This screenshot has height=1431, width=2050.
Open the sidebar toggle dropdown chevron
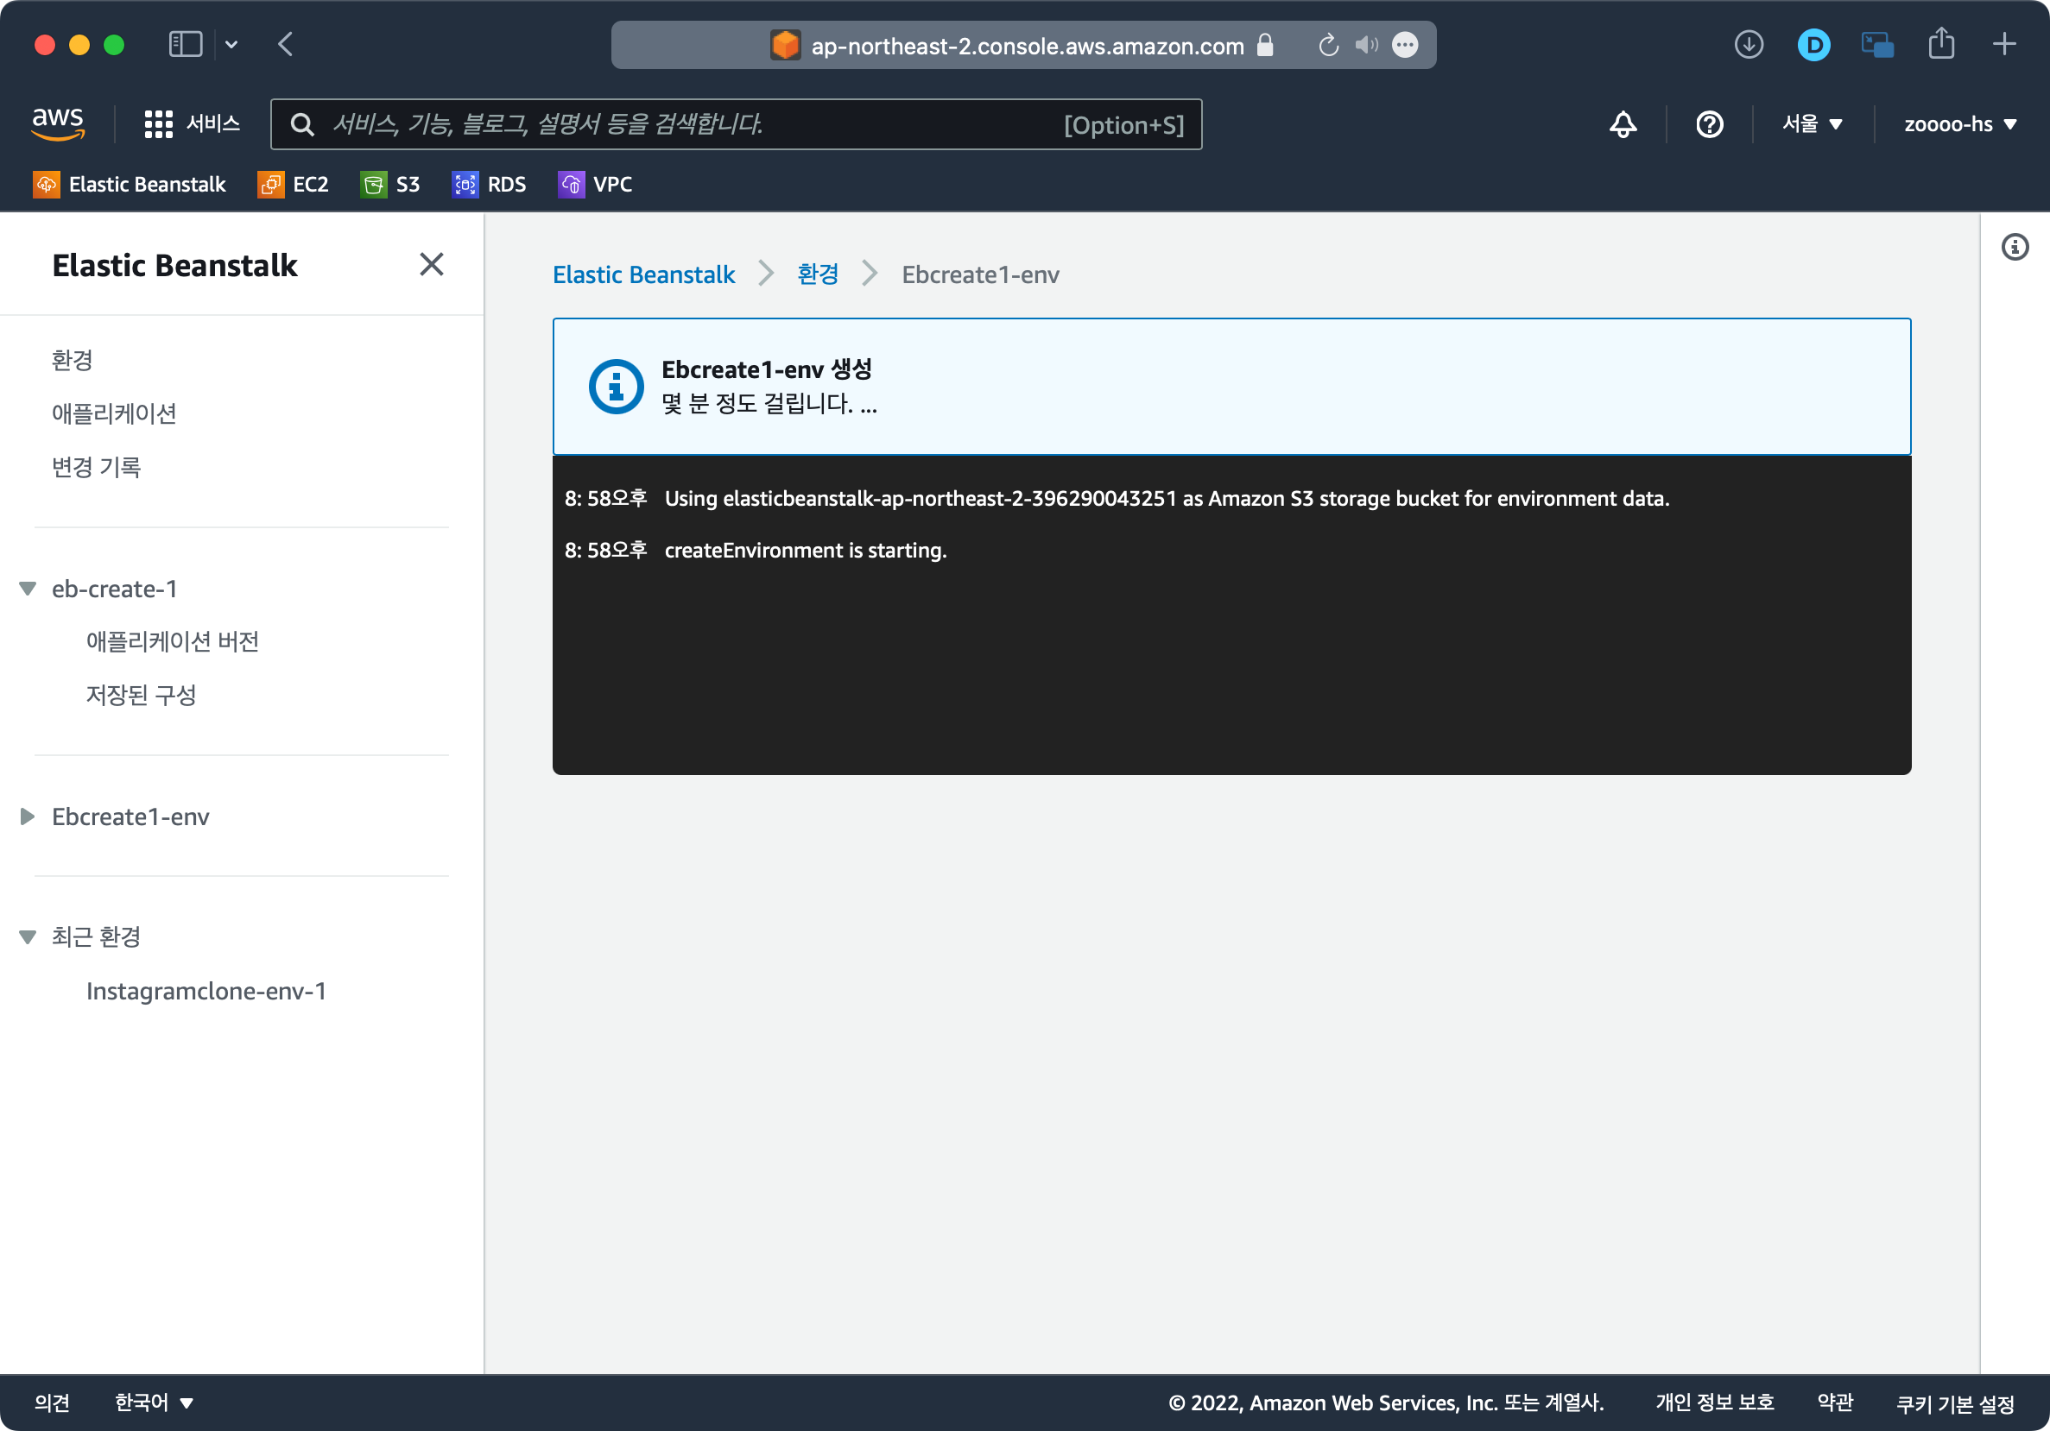(x=231, y=45)
